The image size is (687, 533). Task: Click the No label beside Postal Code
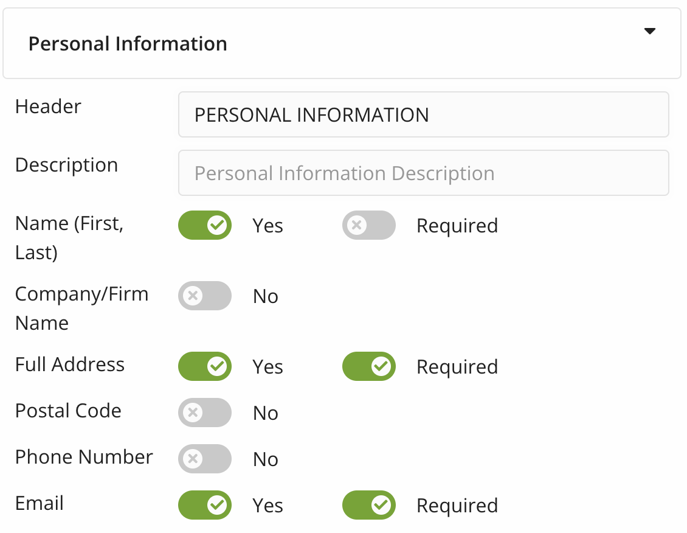[266, 413]
